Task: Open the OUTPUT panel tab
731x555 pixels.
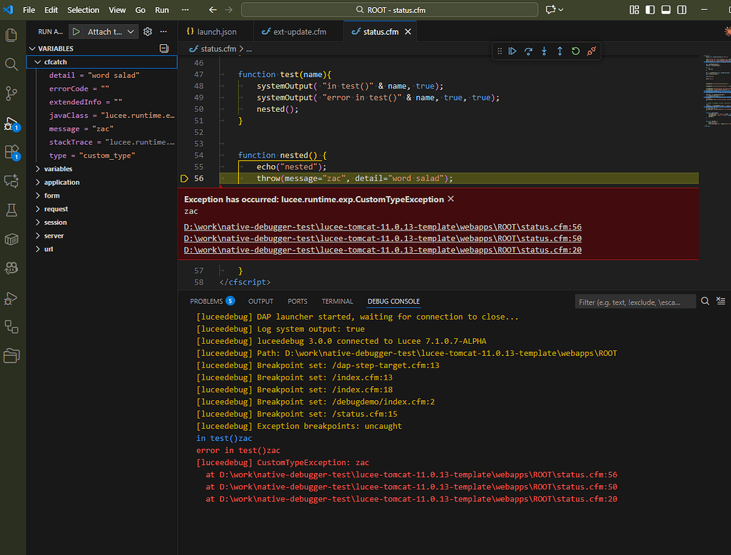Action: [261, 301]
